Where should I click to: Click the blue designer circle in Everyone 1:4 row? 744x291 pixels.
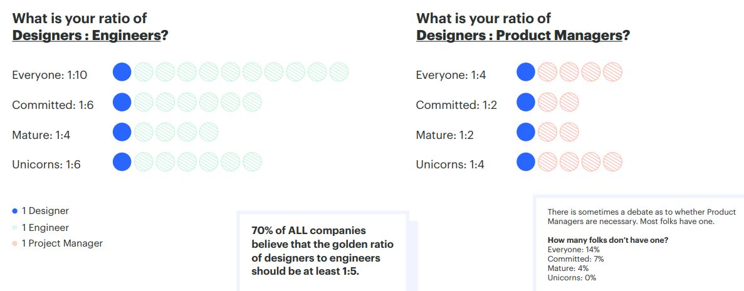click(x=526, y=72)
